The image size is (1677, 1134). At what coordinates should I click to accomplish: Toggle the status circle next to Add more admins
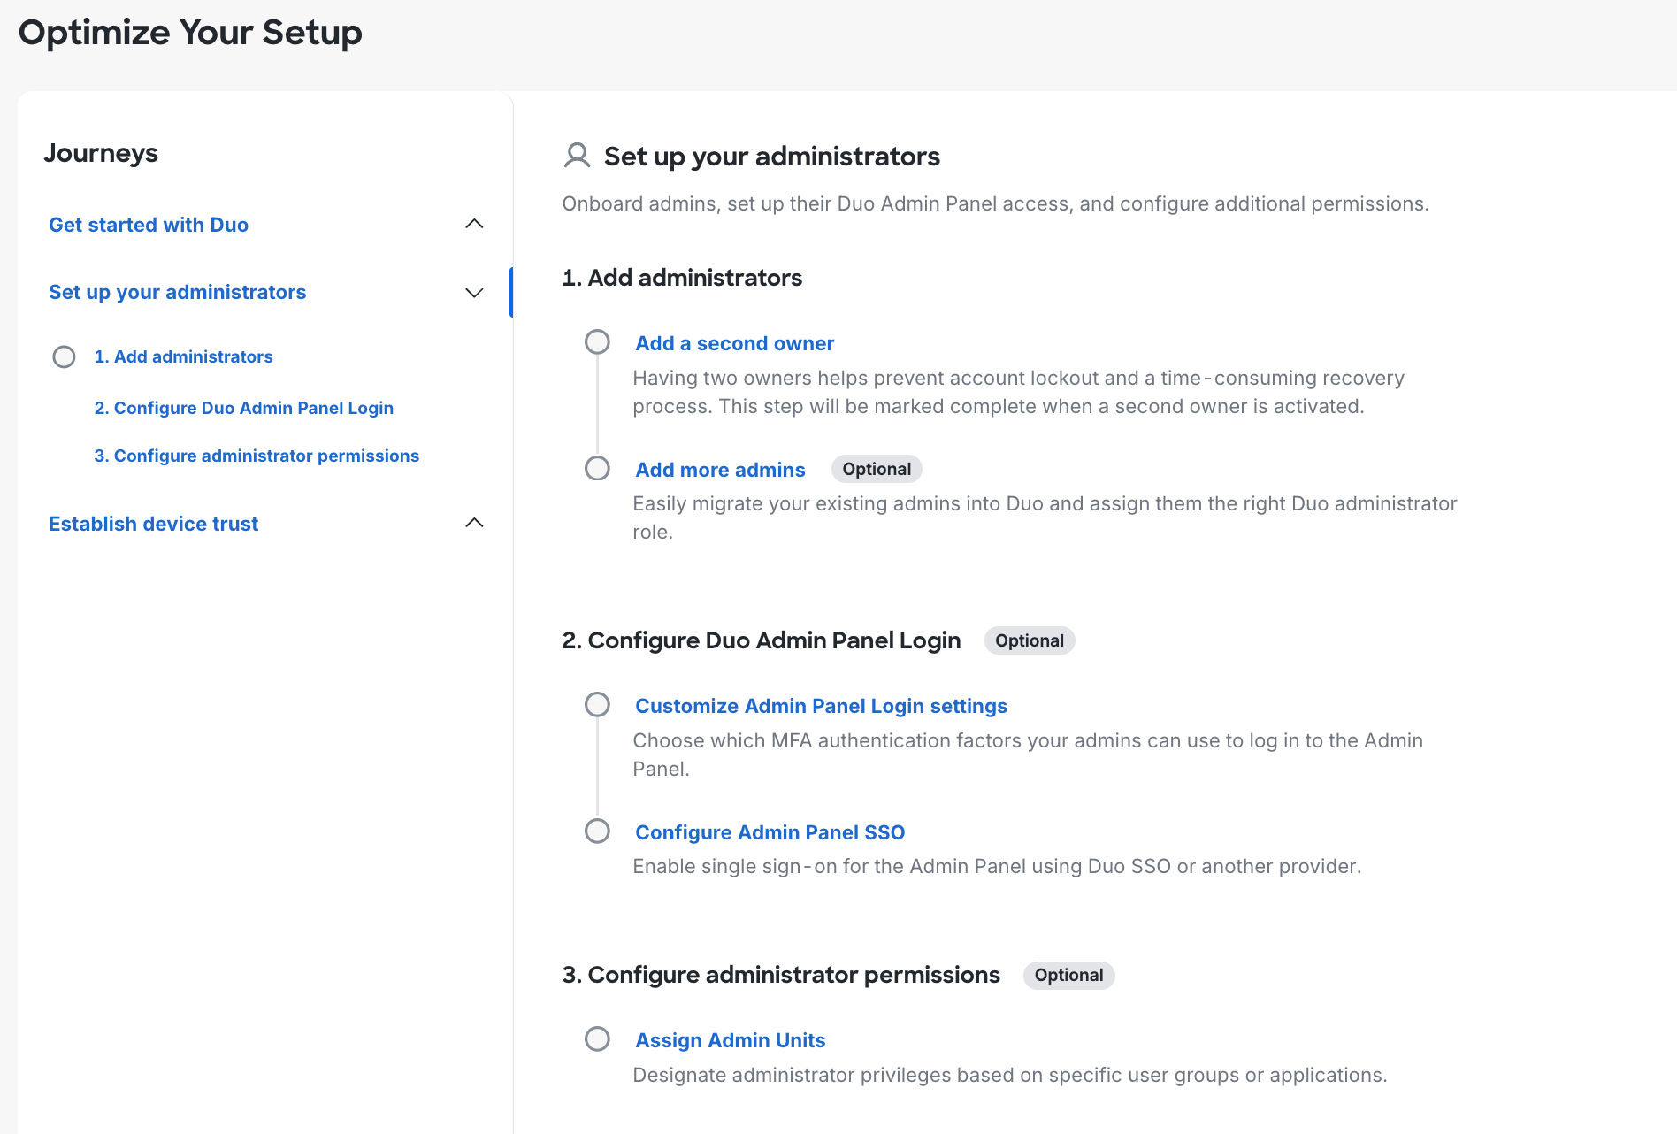[x=597, y=468]
